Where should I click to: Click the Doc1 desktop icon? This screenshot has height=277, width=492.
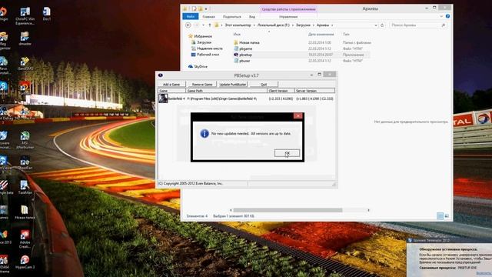point(46,14)
